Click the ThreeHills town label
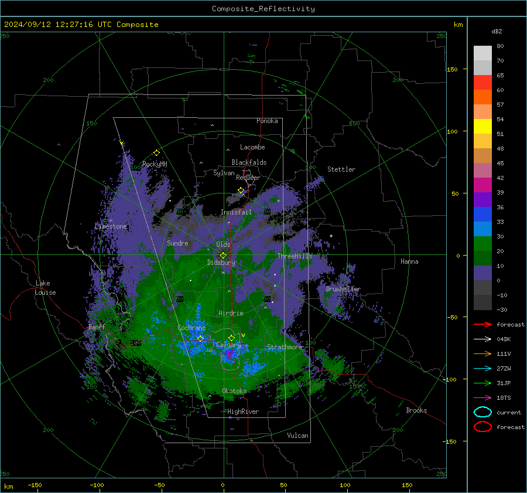 pyautogui.click(x=295, y=256)
